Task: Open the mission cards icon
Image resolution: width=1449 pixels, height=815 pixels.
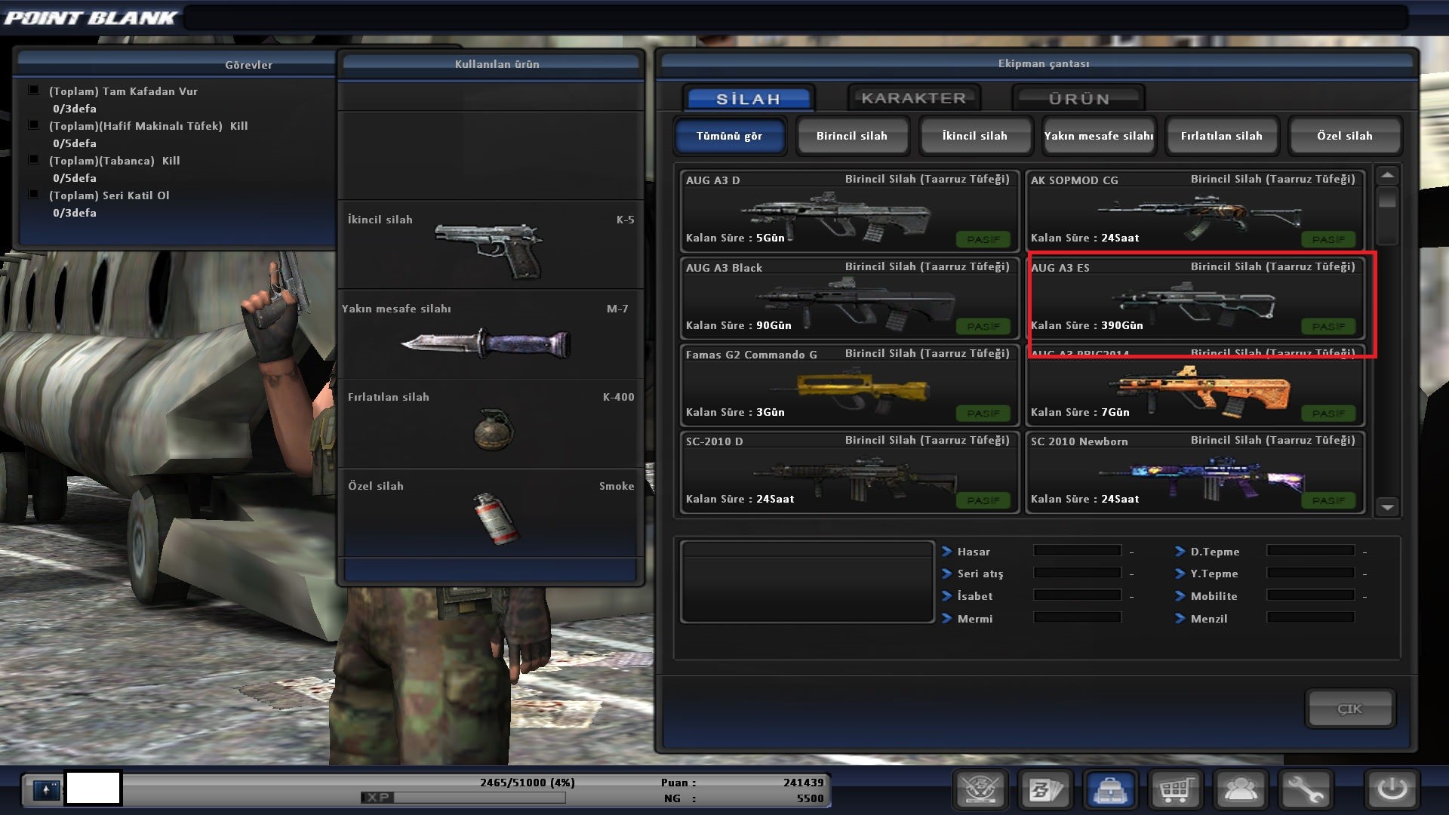Action: [x=1045, y=790]
